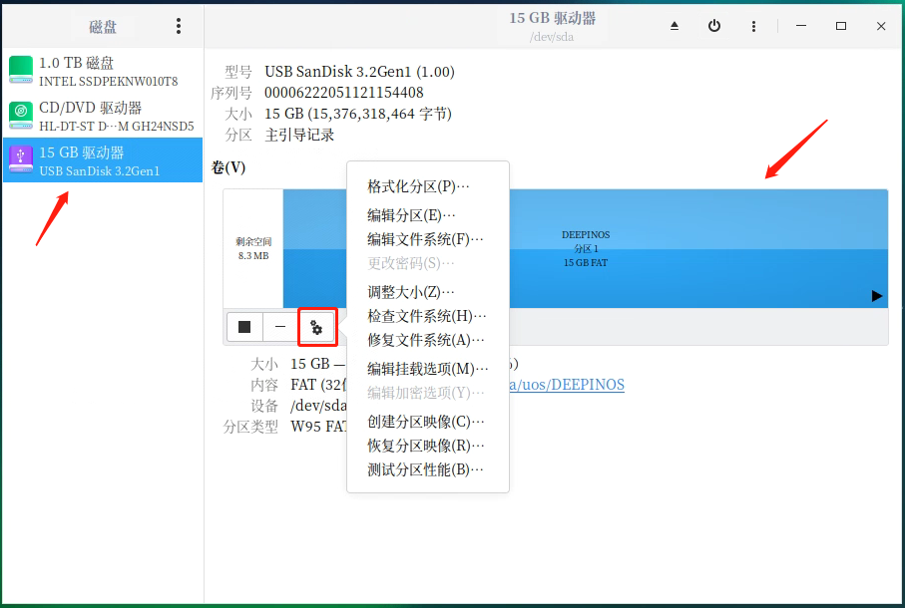Select 检查文件系统(H) menu entry
This screenshot has height=608, width=905.
coord(427,316)
